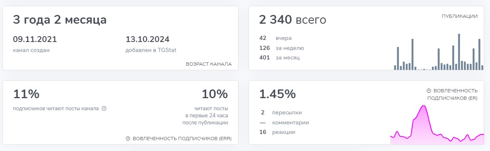The image size is (490, 151).
Task: Click the 401 за месяц row
Action: click(279, 58)
